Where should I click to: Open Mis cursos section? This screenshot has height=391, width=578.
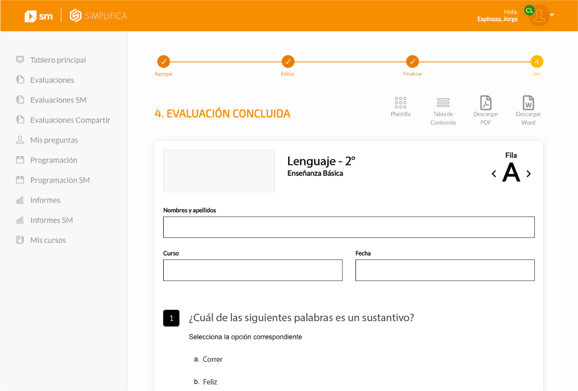coord(48,240)
